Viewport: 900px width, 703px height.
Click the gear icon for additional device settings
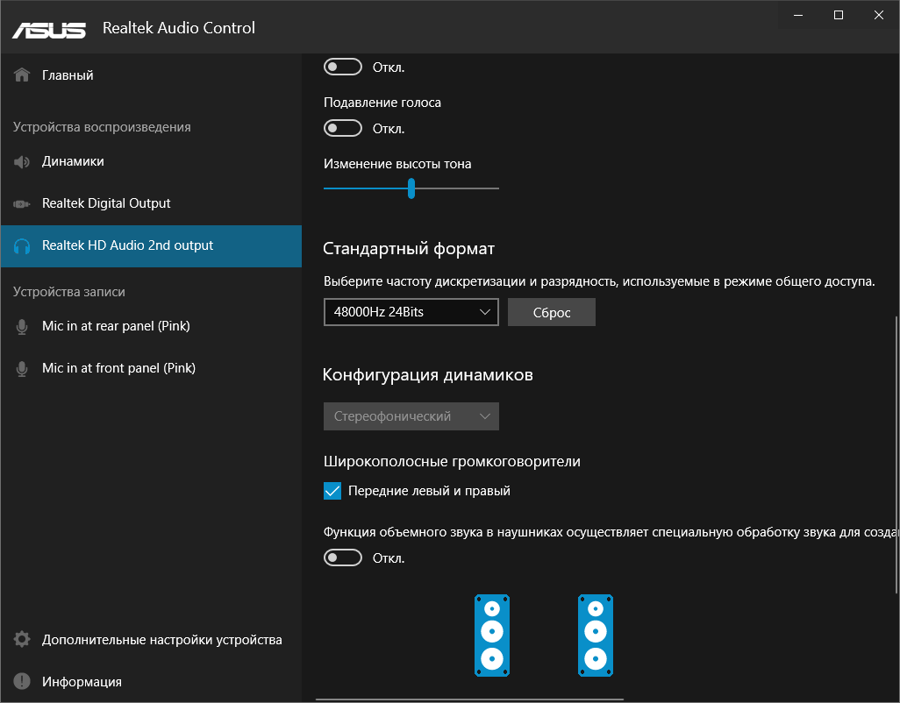pos(23,640)
